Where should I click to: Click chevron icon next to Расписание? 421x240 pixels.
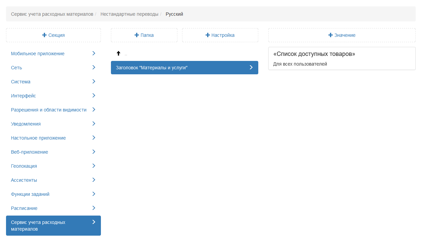(94, 208)
